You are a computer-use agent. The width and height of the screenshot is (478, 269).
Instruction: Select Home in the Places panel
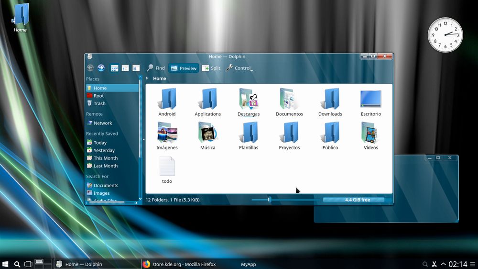tap(112, 88)
